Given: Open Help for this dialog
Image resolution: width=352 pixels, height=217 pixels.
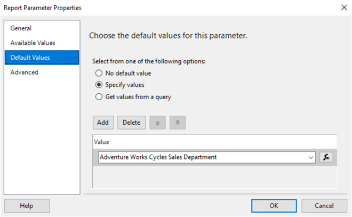Looking at the screenshot, I should [27, 206].
